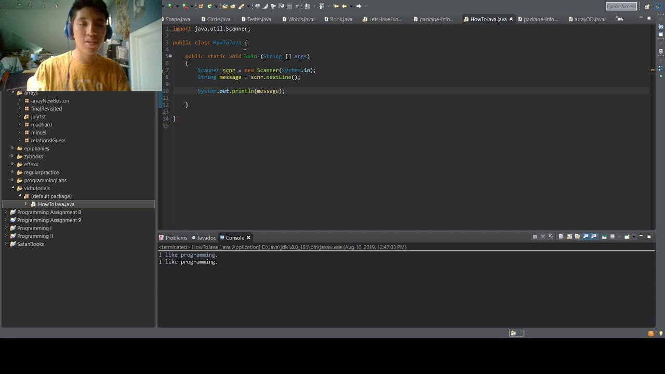
Task: Collapse the vidtutorials project folder
Action: pos(12,188)
